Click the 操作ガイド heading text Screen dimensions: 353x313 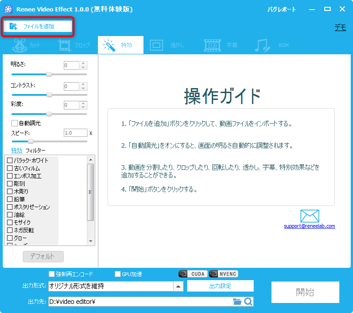[222, 96]
